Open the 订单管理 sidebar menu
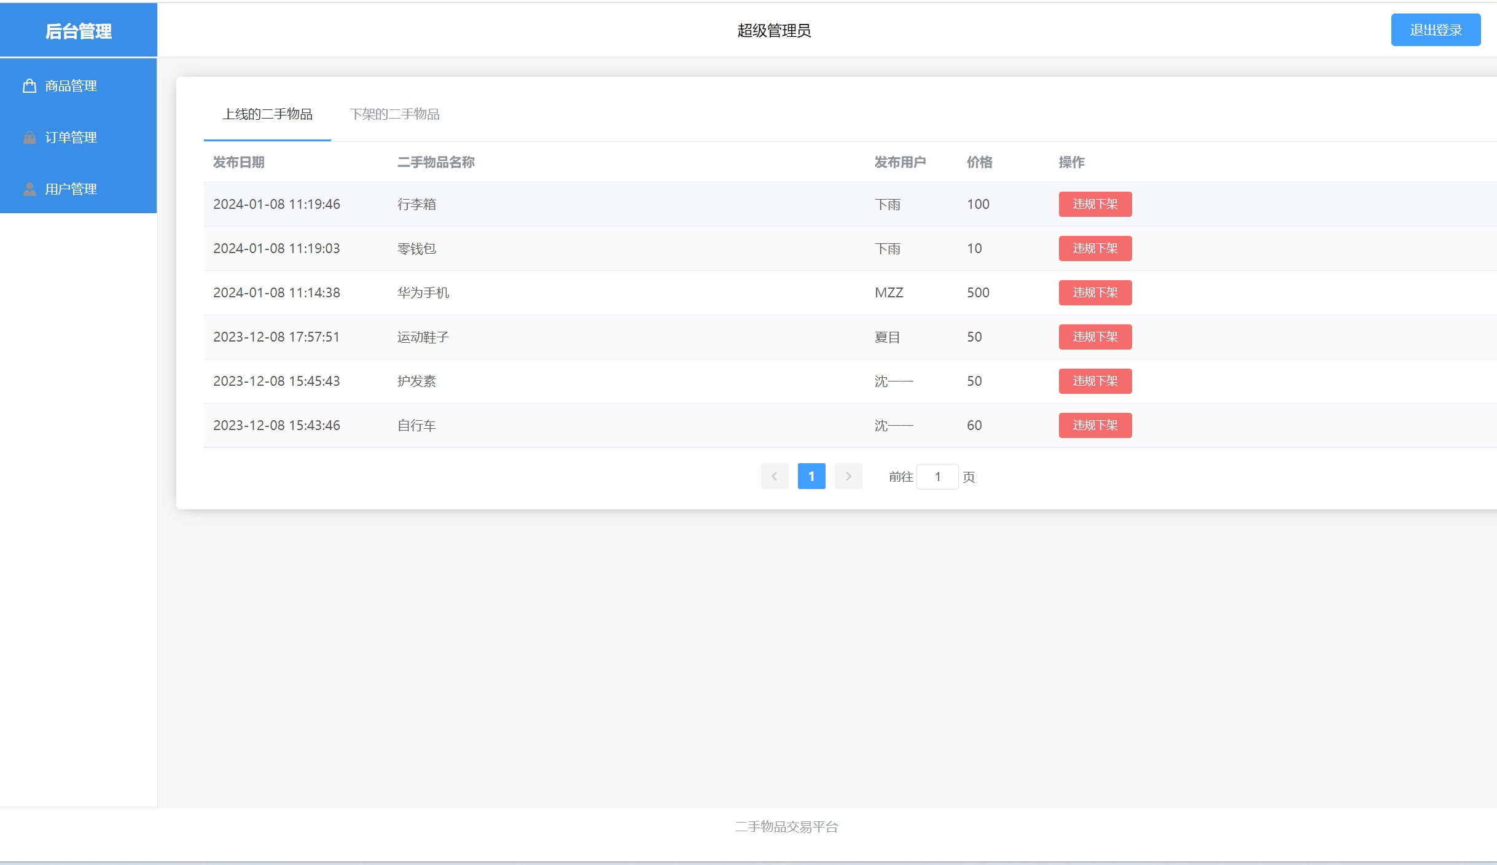Screen dimensions: 1497x865 pos(71,138)
